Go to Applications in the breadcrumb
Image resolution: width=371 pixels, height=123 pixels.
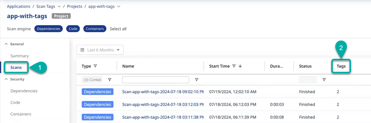[x=19, y=6]
